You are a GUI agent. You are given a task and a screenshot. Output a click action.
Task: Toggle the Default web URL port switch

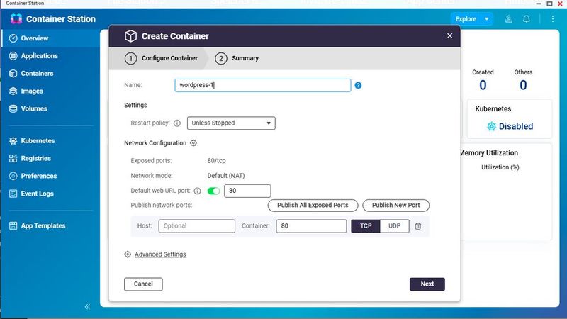(x=213, y=191)
